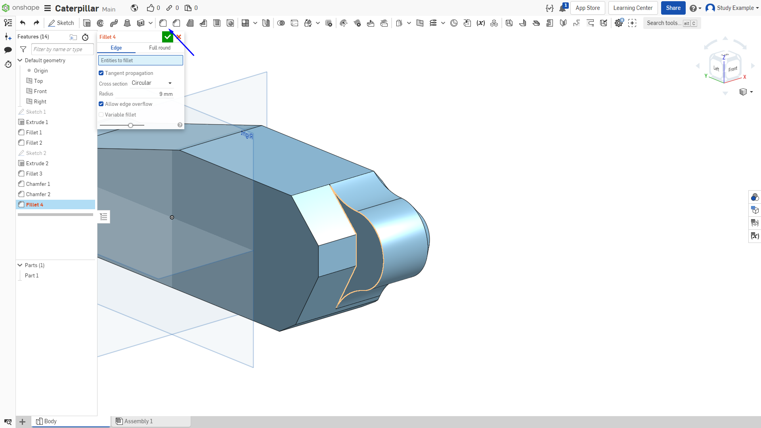Toggle the Tangent propagation checkbox
The width and height of the screenshot is (761, 428).
tap(101, 73)
